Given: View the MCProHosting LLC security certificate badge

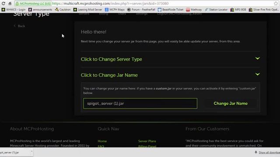Looking at the screenshot, I should (33, 3).
